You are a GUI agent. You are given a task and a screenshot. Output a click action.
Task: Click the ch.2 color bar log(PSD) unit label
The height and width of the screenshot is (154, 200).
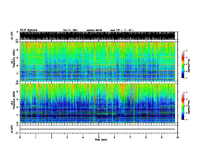click(x=189, y=107)
